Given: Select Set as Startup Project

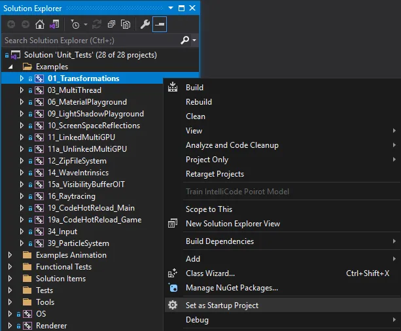Looking at the screenshot, I should (222, 305).
